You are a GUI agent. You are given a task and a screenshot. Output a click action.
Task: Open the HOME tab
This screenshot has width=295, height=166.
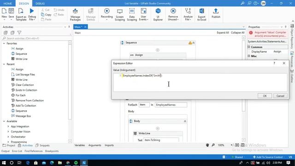(8, 3)
